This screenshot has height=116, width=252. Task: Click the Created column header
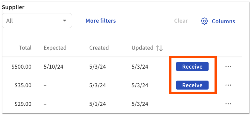(99, 48)
